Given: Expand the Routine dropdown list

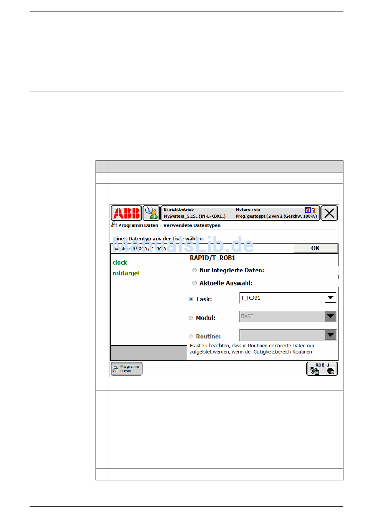Looking at the screenshot, I should click(x=330, y=335).
